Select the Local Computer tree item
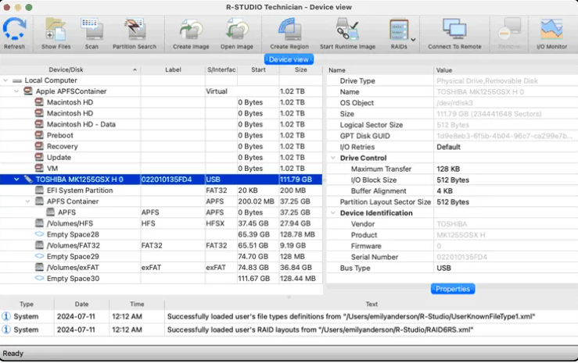This screenshot has height=363, width=578. click(51, 80)
